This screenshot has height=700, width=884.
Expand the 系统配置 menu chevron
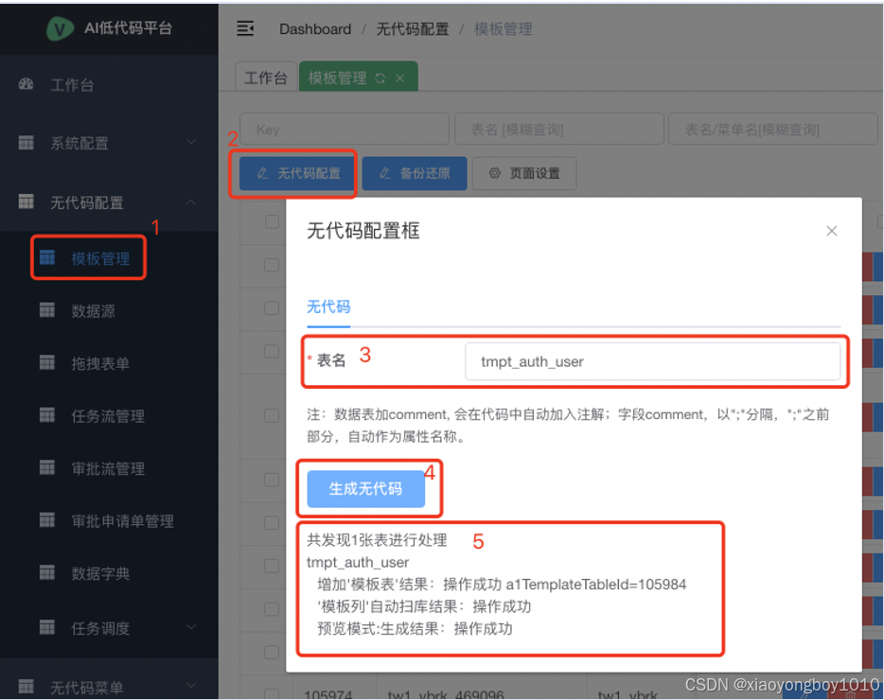pyautogui.click(x=191, y=142)
